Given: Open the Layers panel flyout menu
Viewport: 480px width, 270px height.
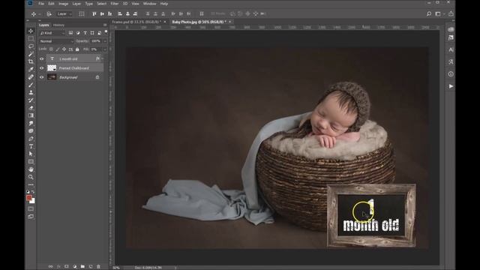Looking at the screenshot, I should pos(105,25).
